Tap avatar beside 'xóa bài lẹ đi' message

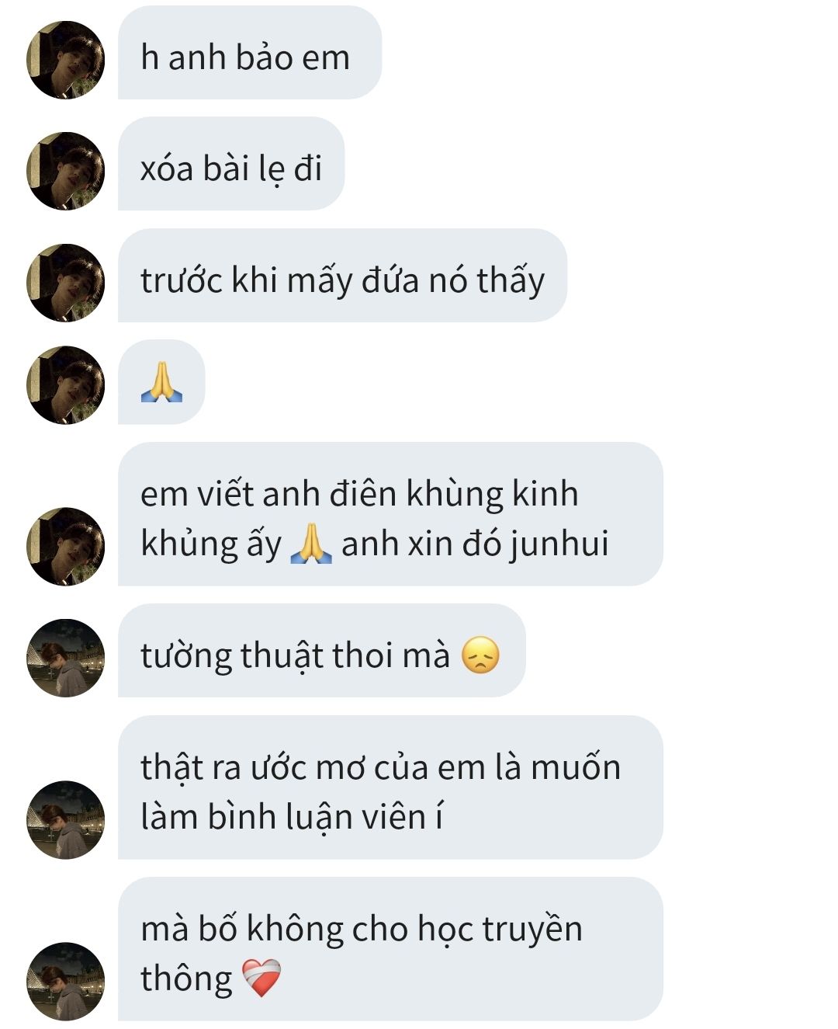(x=66, y=171)
